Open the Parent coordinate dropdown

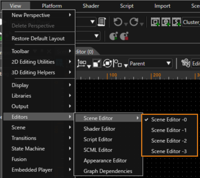(150, 63)
